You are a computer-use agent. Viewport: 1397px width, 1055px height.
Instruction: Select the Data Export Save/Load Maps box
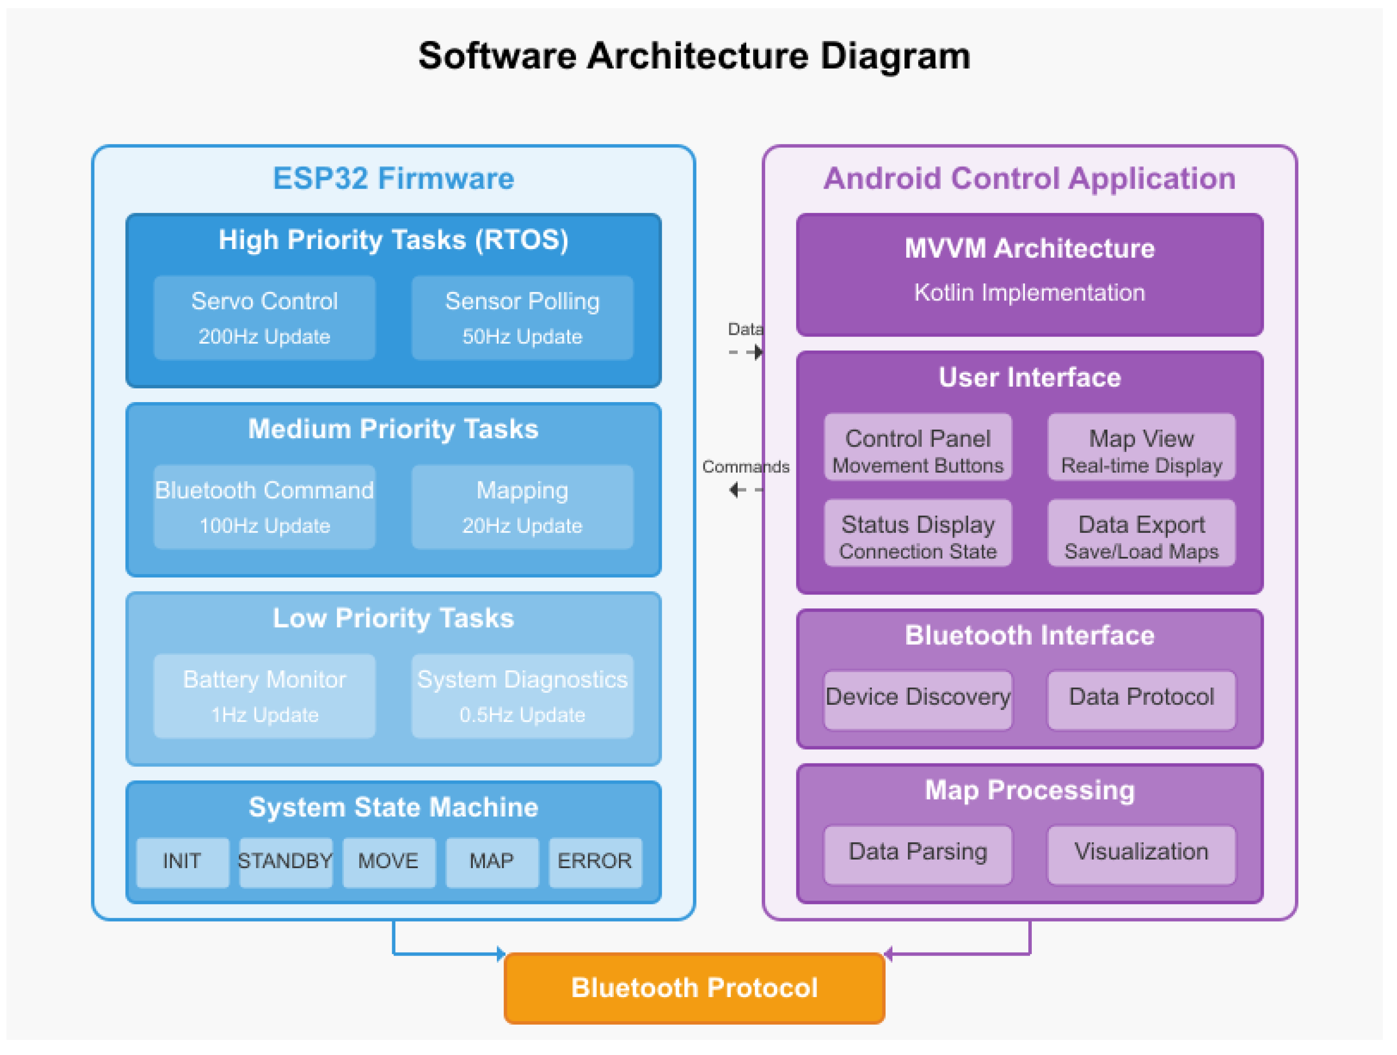coord(1141,533)
